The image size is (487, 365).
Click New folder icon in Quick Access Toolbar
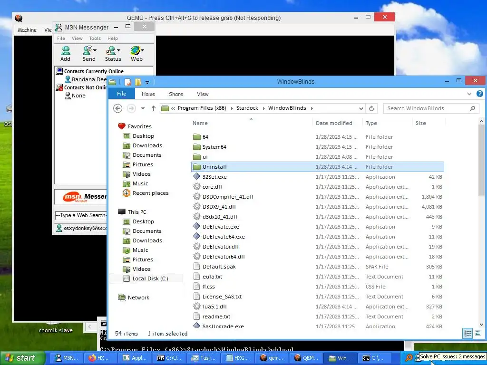pyautogui.click(x=138, y=82)
